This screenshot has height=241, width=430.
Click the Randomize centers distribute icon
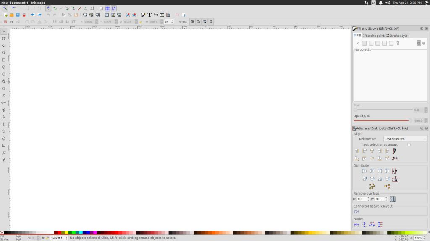click(372, 186)
